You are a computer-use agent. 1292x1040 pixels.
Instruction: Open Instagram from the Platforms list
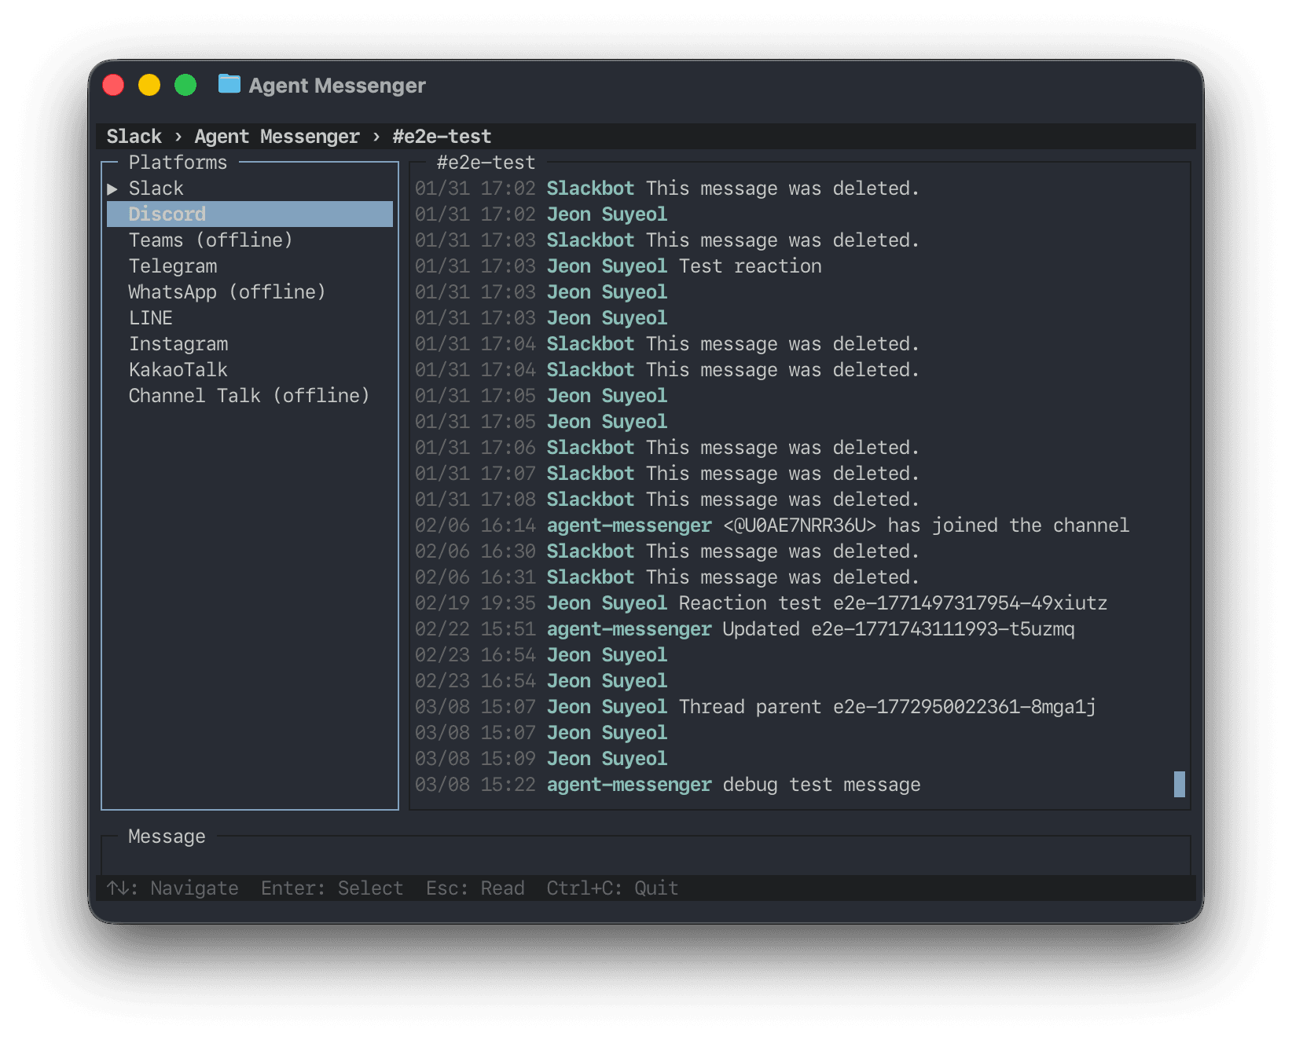point(178,344)
